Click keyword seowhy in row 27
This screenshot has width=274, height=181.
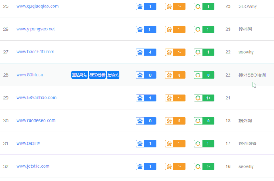(246, 52)
